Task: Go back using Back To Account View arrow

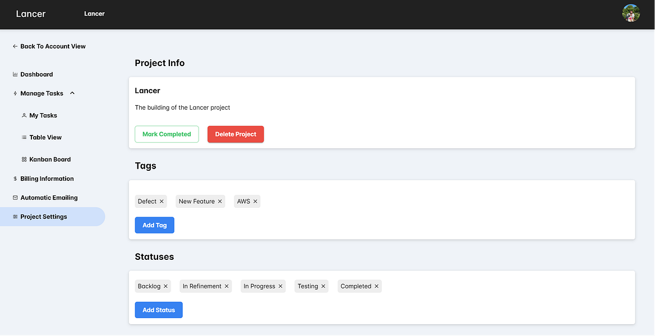Action: 15,46
